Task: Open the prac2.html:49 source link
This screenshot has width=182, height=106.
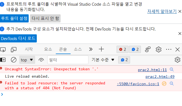Action: tap(160, 77)
